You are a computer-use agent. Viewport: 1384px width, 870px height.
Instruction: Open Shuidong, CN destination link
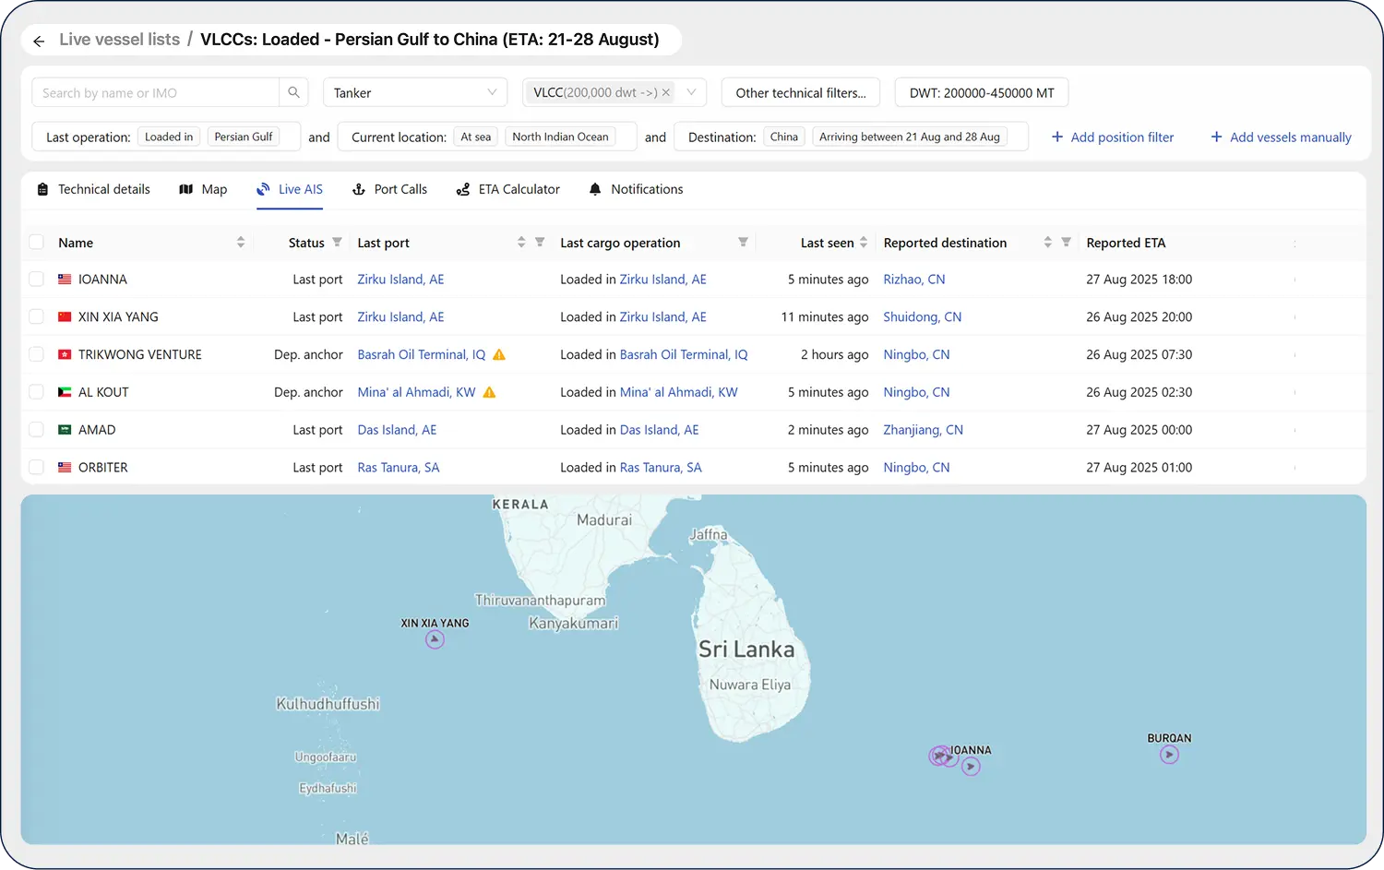coord(923,316)
